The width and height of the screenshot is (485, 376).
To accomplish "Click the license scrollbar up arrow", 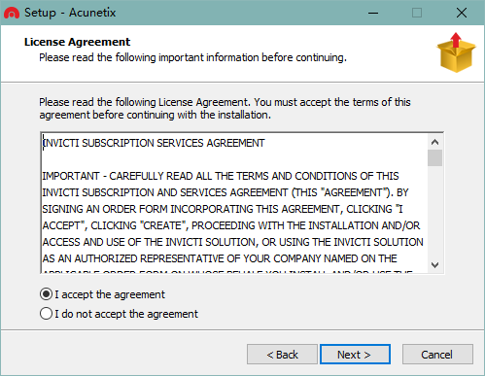I will pos(434,142).
